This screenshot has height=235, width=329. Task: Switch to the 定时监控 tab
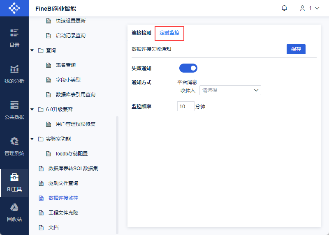[169, 33]
